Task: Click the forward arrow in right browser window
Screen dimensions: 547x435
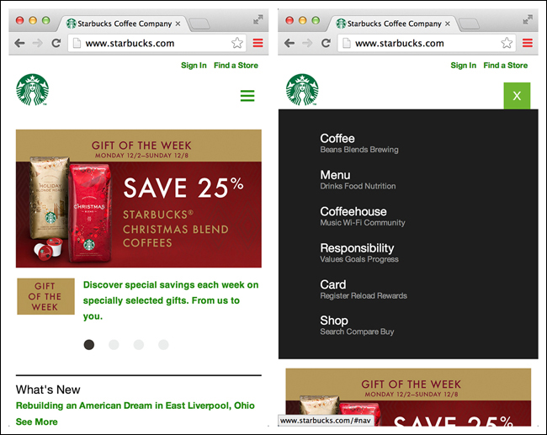Action: (307, 43)
